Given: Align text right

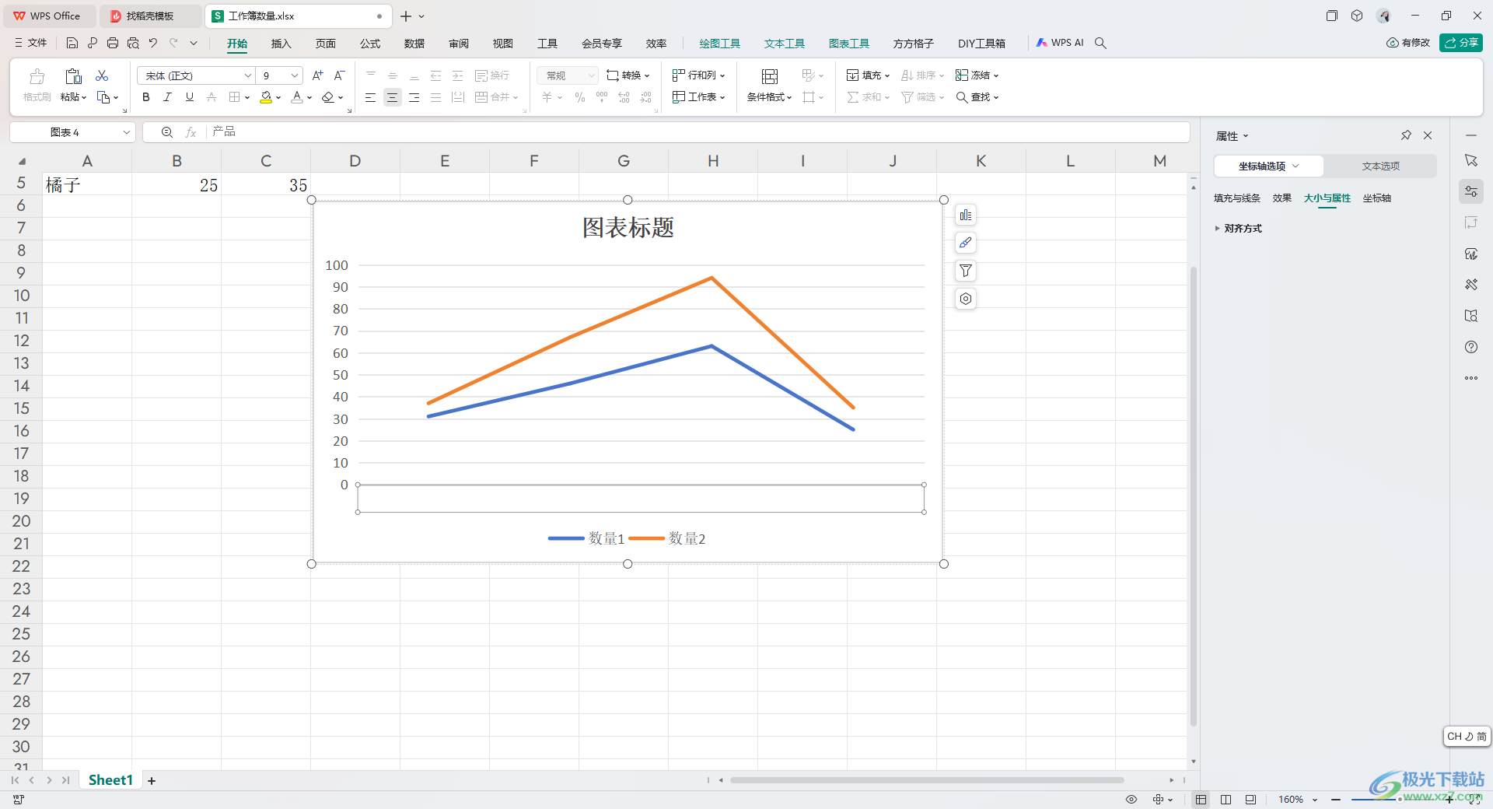Looking at the screenshot, I should pos(414,97).
